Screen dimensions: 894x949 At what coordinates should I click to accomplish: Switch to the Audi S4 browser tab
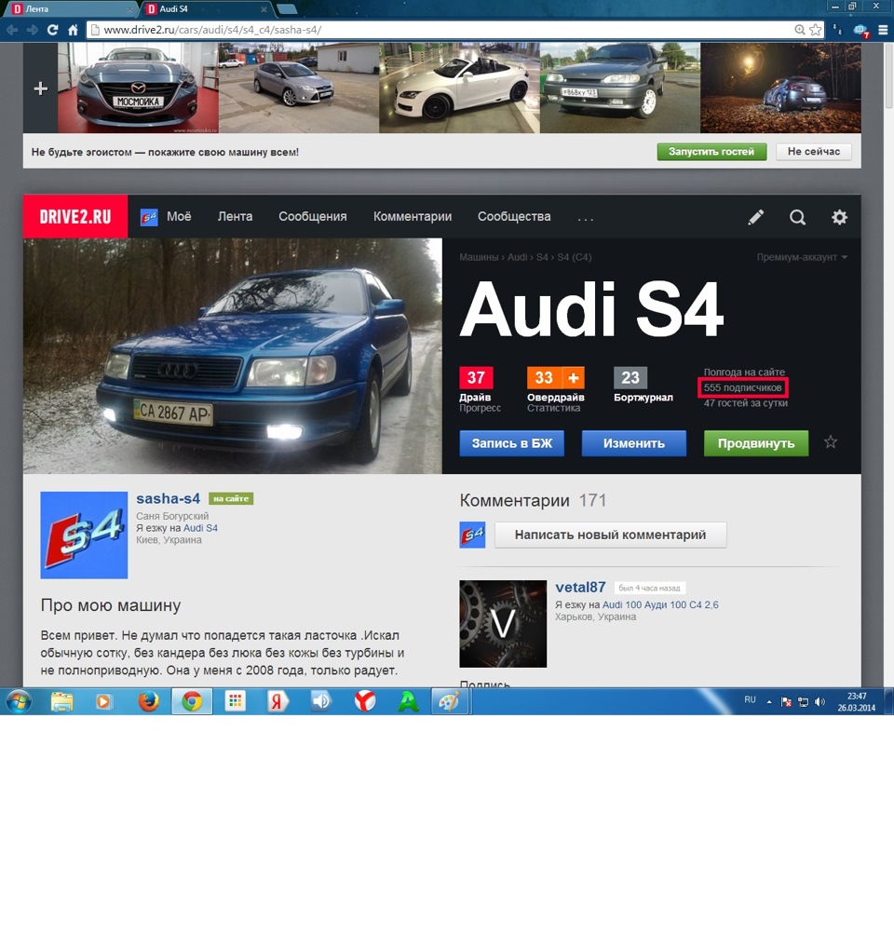click(206, 9)
